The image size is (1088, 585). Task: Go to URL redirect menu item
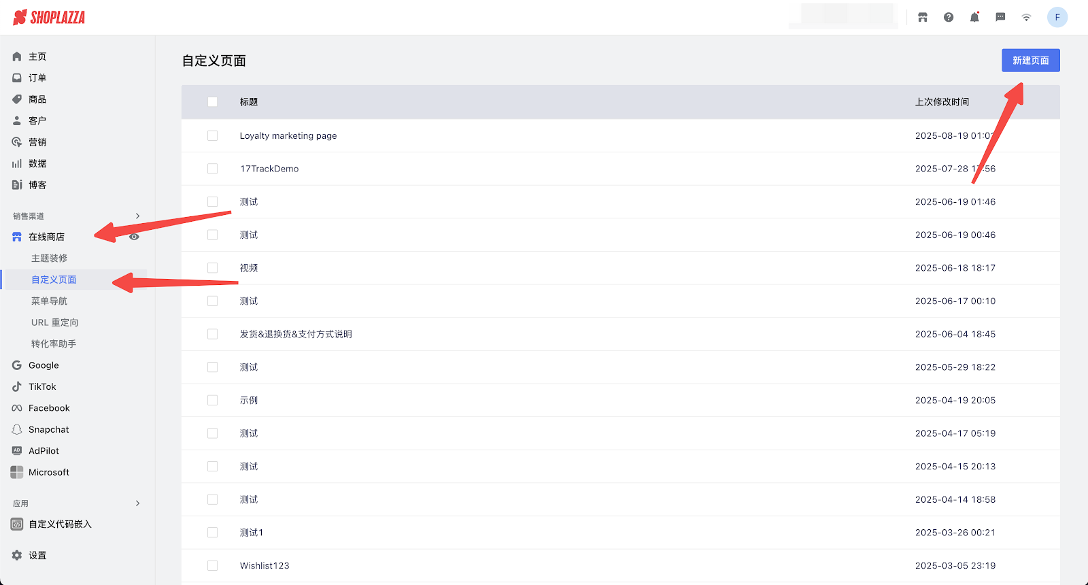click(54, 322)
